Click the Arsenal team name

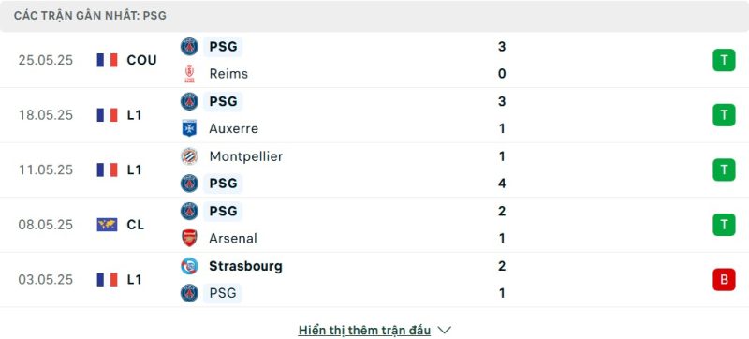click(x=233, y=238)
